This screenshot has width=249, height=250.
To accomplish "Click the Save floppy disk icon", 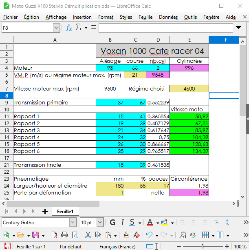I will pos(35,235).
